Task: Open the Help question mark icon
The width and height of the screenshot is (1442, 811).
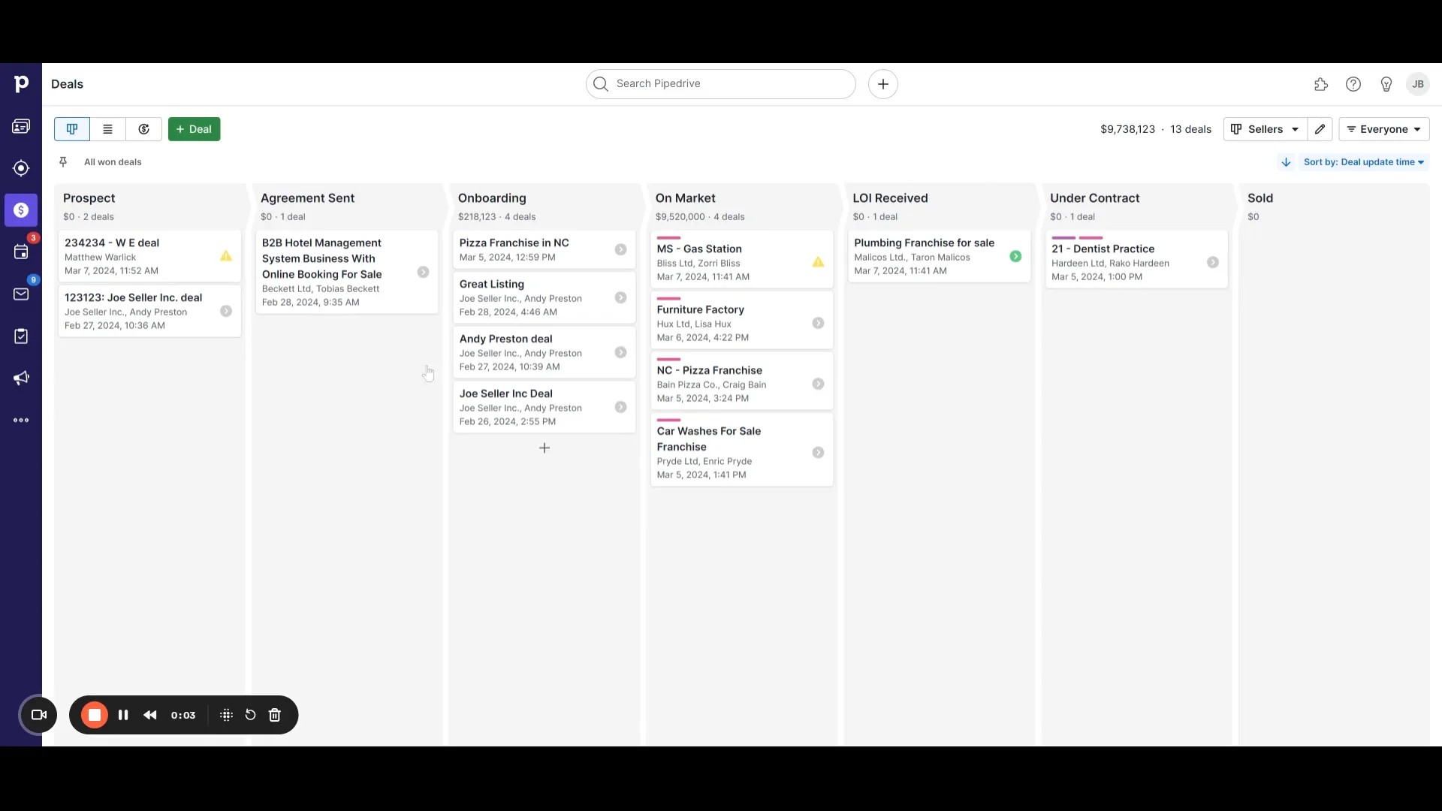Action: pos(1353,84)
